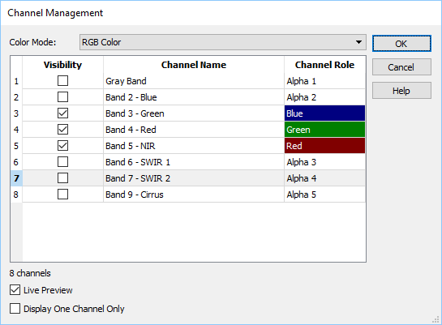Screen dimensions: 442x325
Task: Choose the Red channel role cell
Action: coord(324,146)
